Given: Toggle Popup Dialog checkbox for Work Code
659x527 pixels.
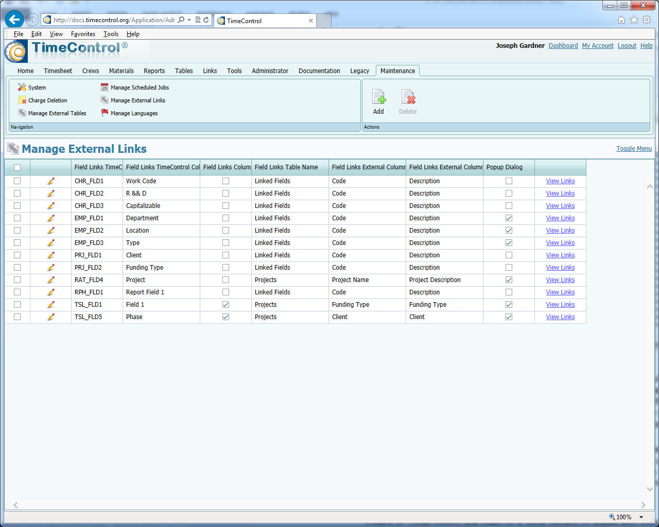Looking at the screenshot, I should click(509, 181).
